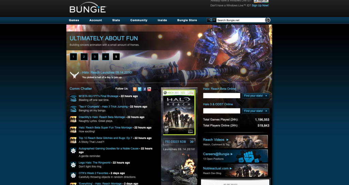The image size is (349, 185).
Task: Click the Reach icon beside Super Fun Time Montage
Action: pos(73,129)
